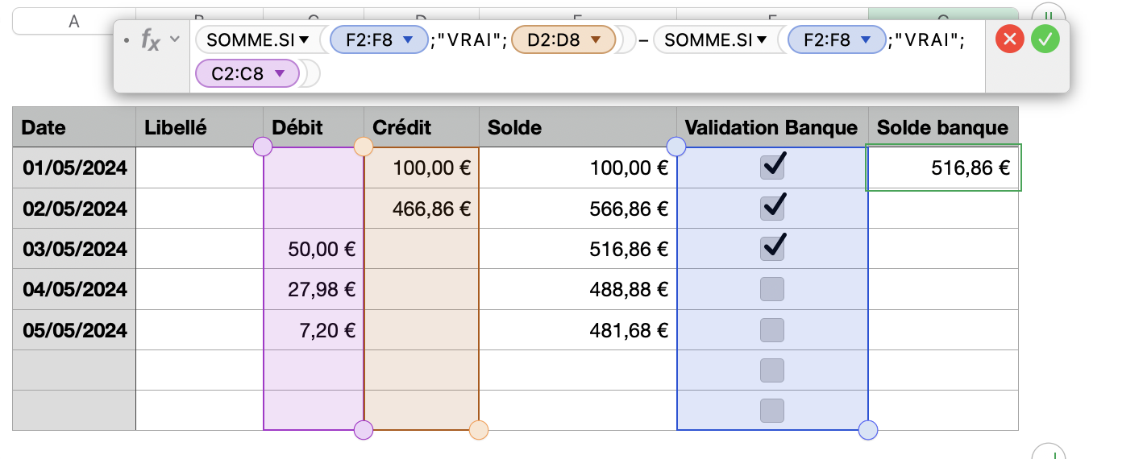Uncheck Validation Banque for 01/05/2024

coord(772,167)
